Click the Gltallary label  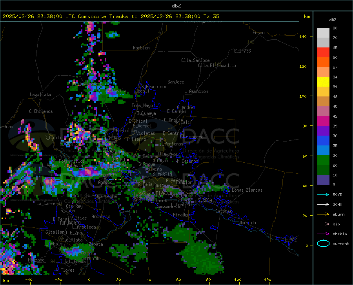point(56,232)
